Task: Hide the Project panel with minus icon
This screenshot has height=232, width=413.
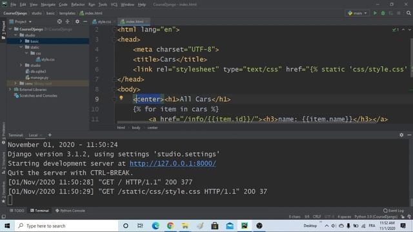Action: click(x=85, y=21)
